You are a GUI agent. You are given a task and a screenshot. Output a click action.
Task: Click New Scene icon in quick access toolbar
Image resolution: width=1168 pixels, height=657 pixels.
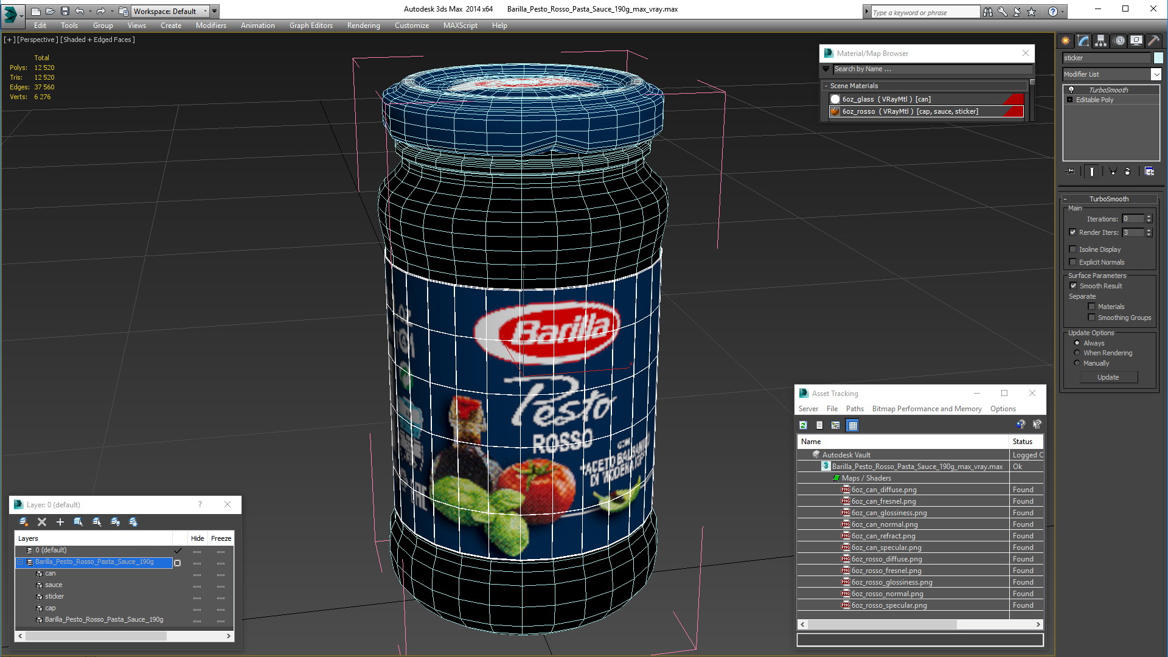click(x=35, y=11)
